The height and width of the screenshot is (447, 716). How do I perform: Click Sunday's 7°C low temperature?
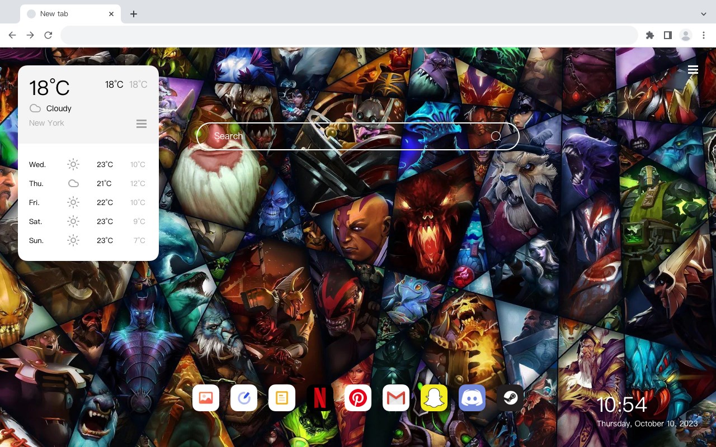[139, 240]
